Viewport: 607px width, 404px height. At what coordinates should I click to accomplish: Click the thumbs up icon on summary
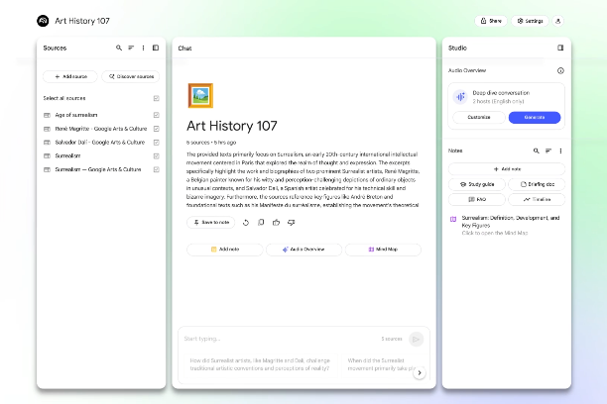click(276, 223)
